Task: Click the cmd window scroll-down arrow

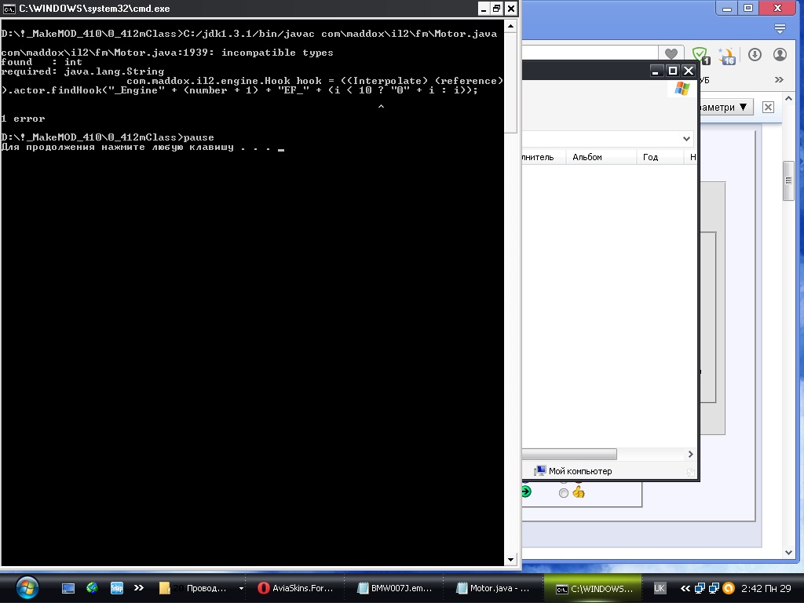Action: tap(510, 559)
